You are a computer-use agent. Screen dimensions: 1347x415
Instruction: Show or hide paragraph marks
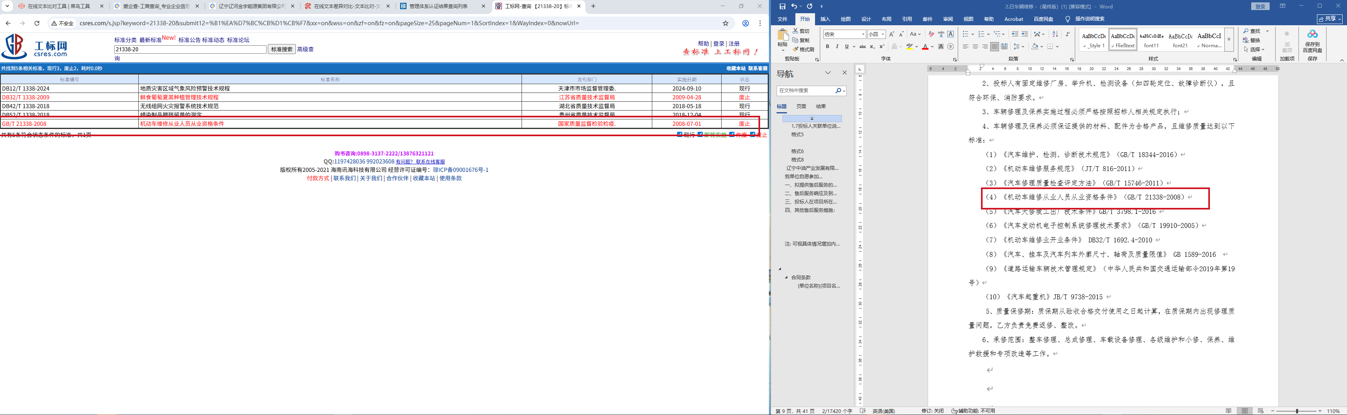click(1067, 34)
